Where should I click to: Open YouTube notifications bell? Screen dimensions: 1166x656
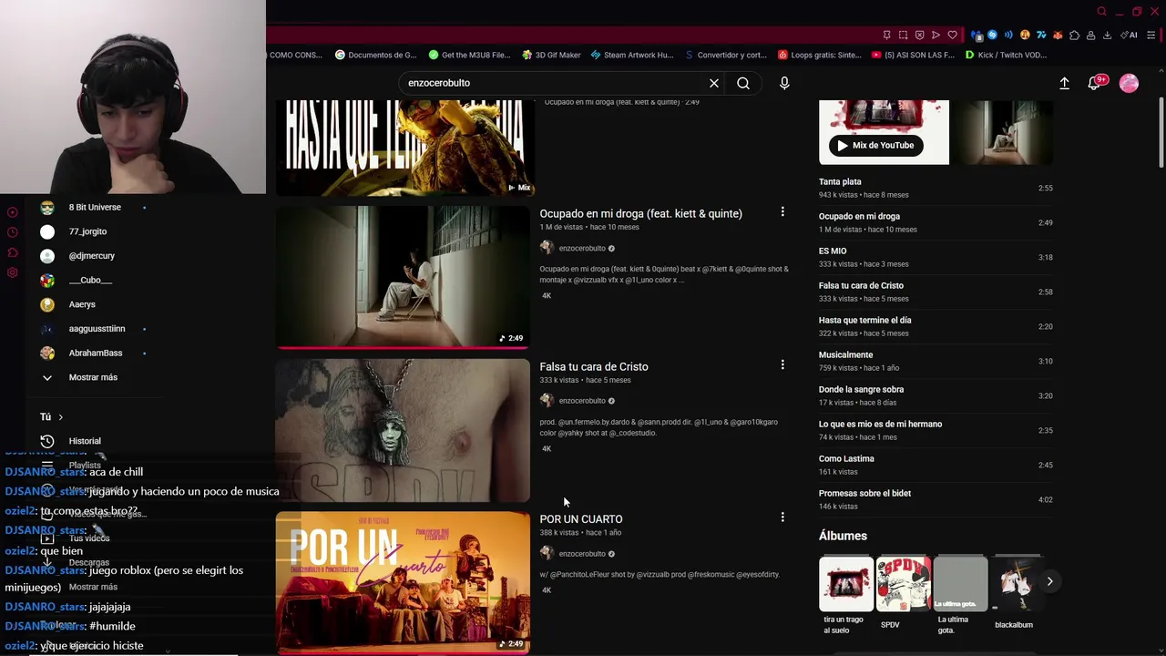1096,82
